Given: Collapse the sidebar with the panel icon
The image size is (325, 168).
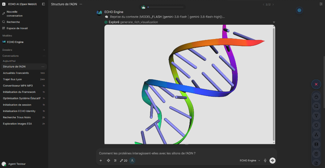Looking at the screenshot, I should click(43, 4).
